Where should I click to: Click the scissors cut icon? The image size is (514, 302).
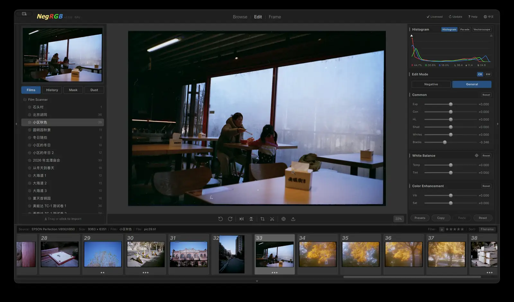(x=272, y=219)
